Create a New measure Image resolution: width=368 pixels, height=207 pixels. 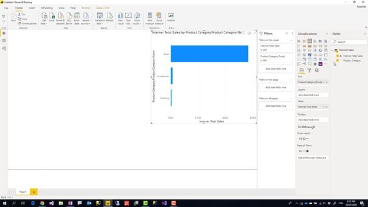149,18
